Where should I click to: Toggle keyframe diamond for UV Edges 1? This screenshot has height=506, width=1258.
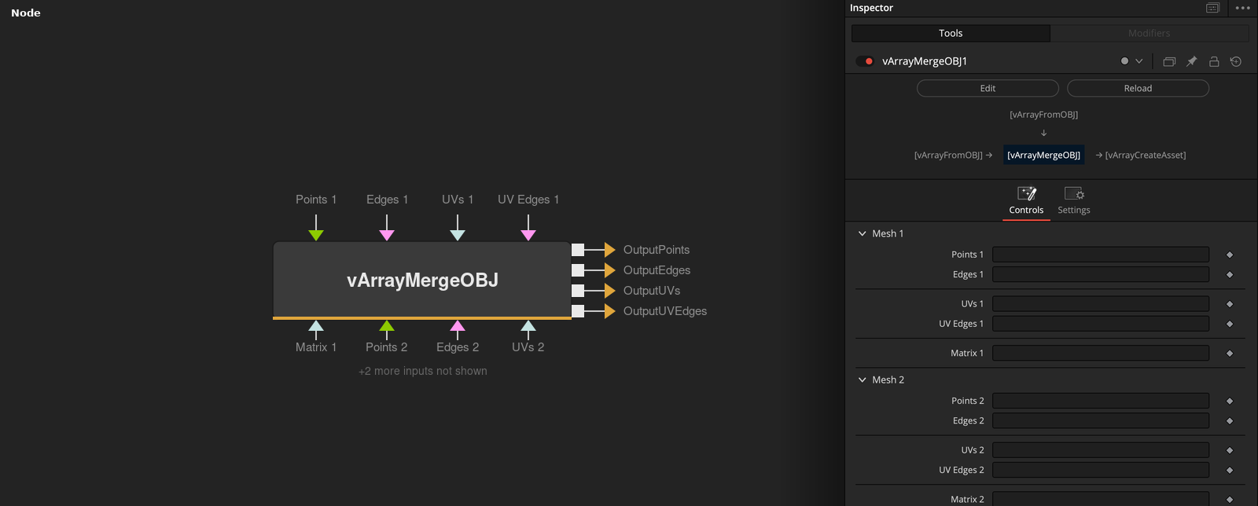[x=1230, y=324]
